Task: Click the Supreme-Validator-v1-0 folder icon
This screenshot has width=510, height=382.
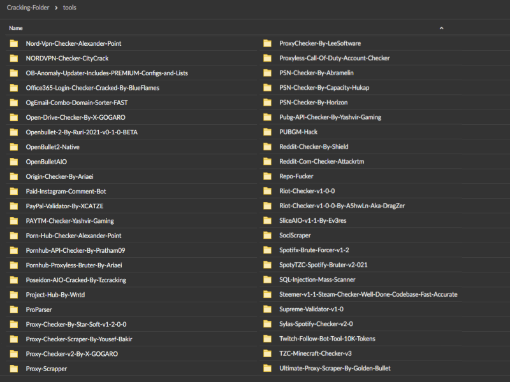Action: pyautogui.click(x=267, y=309)
